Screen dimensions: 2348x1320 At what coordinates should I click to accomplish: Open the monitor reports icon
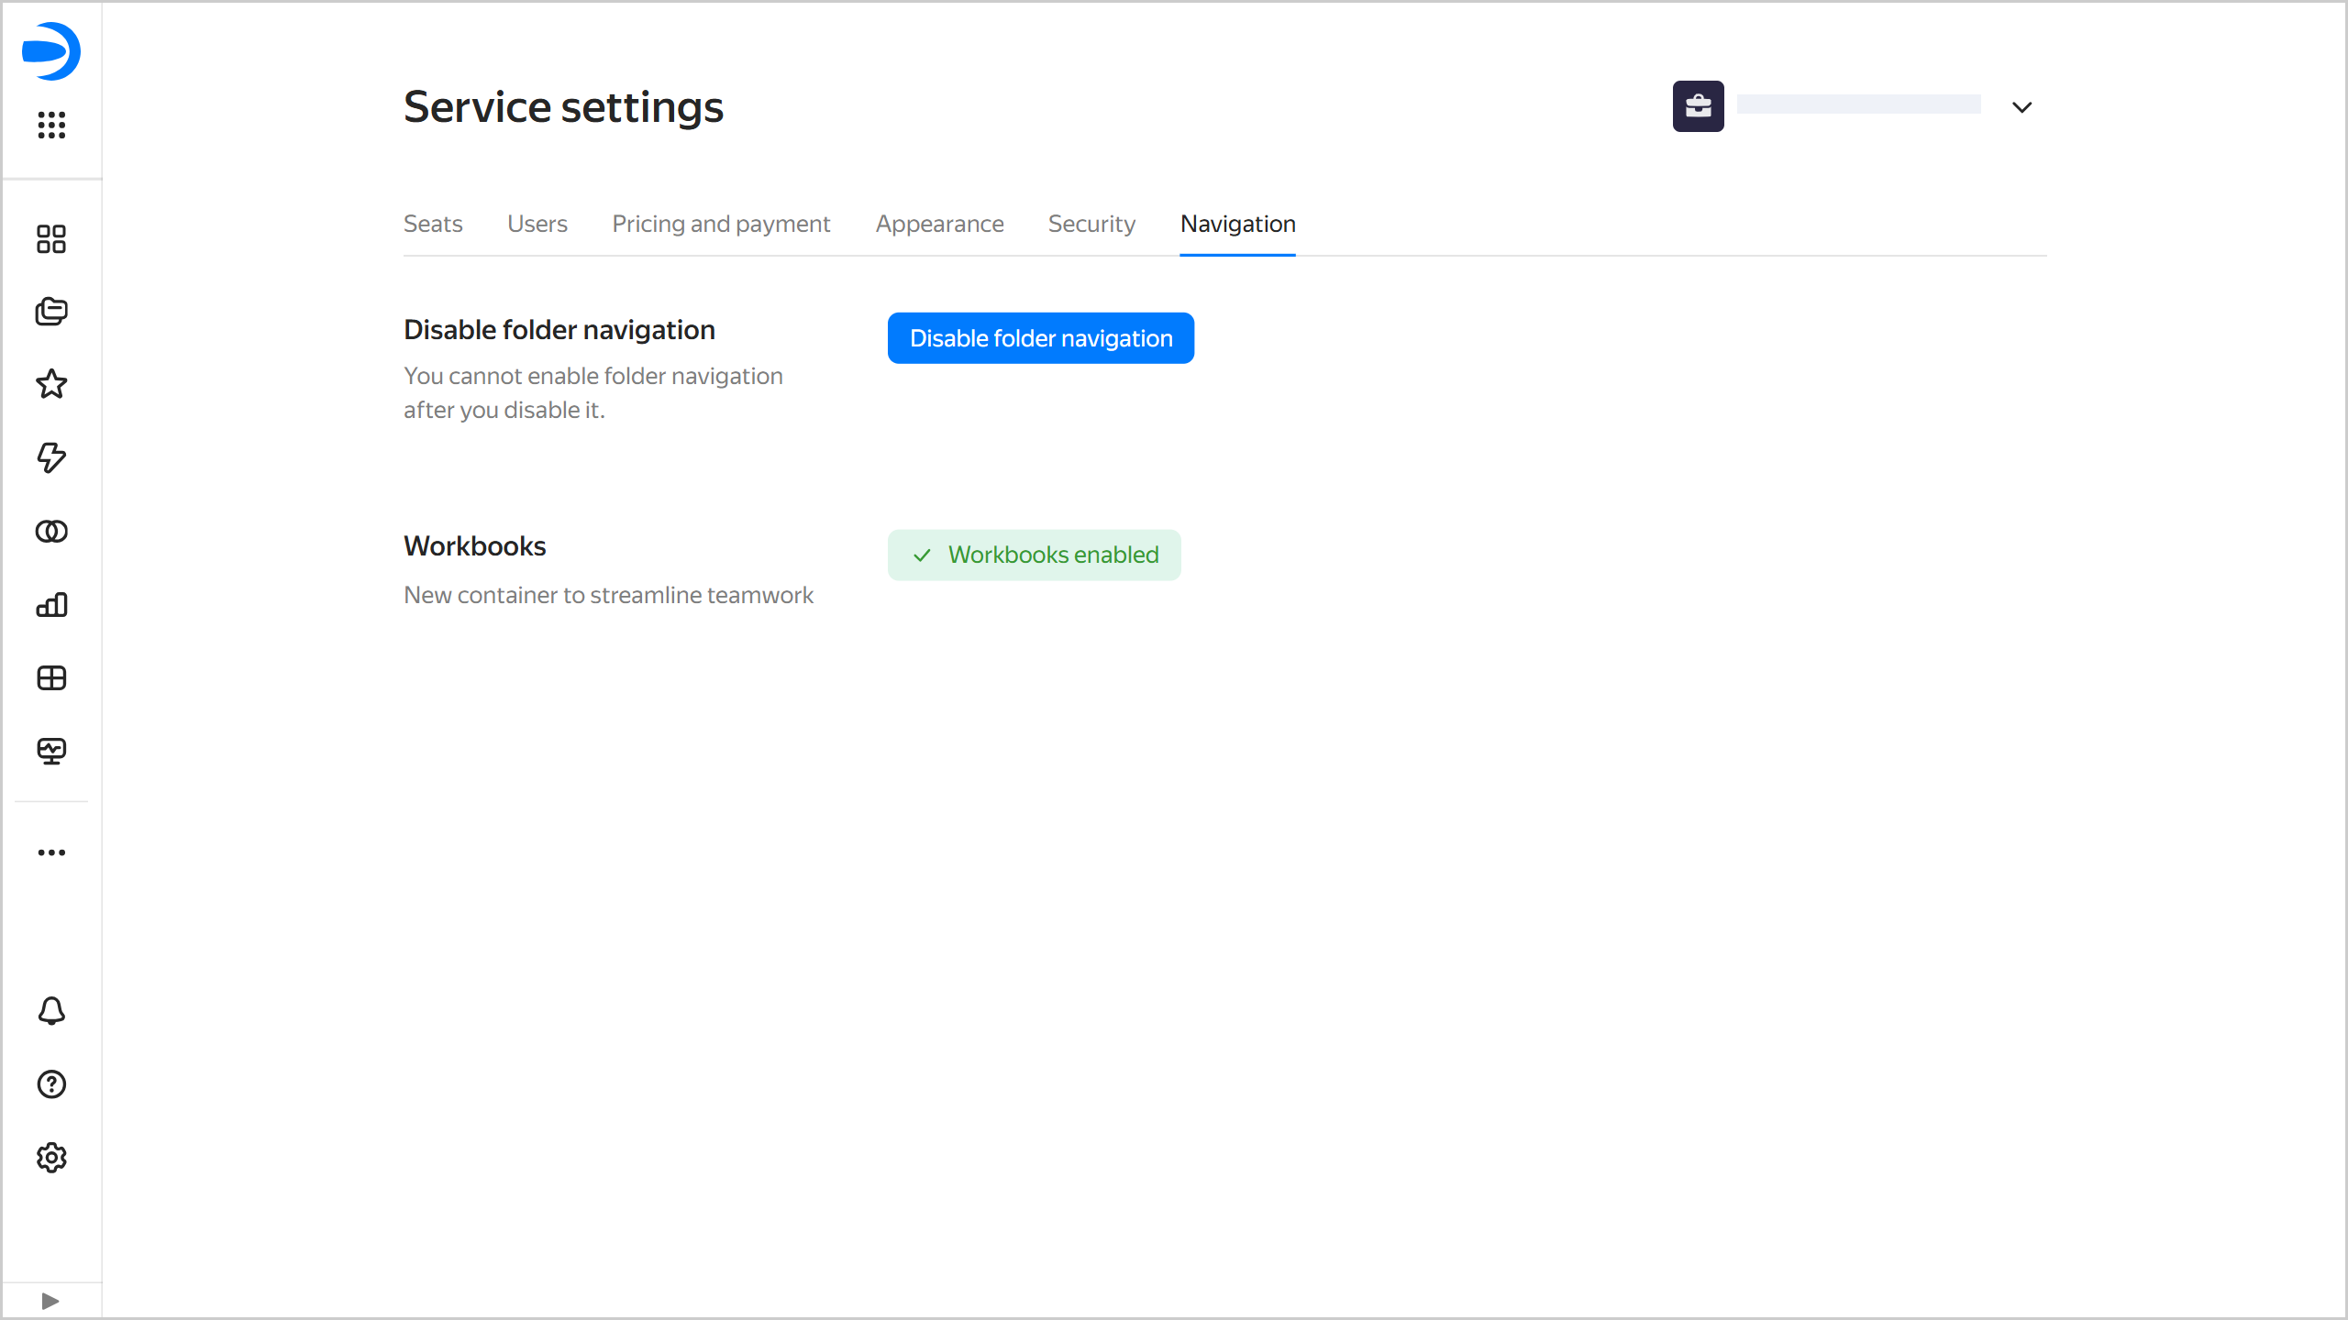pos(51,752)
